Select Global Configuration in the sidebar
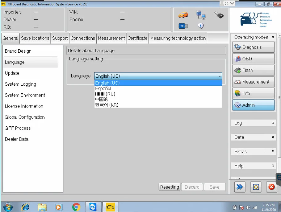 (x=31, y=117)
